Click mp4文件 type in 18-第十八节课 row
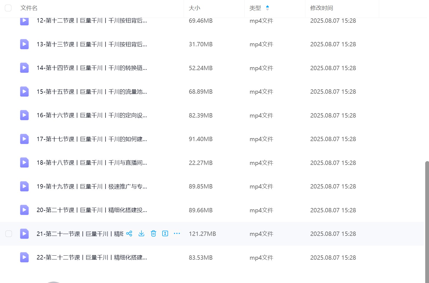Screen dimensions: 429x283 tap(261, 163)
